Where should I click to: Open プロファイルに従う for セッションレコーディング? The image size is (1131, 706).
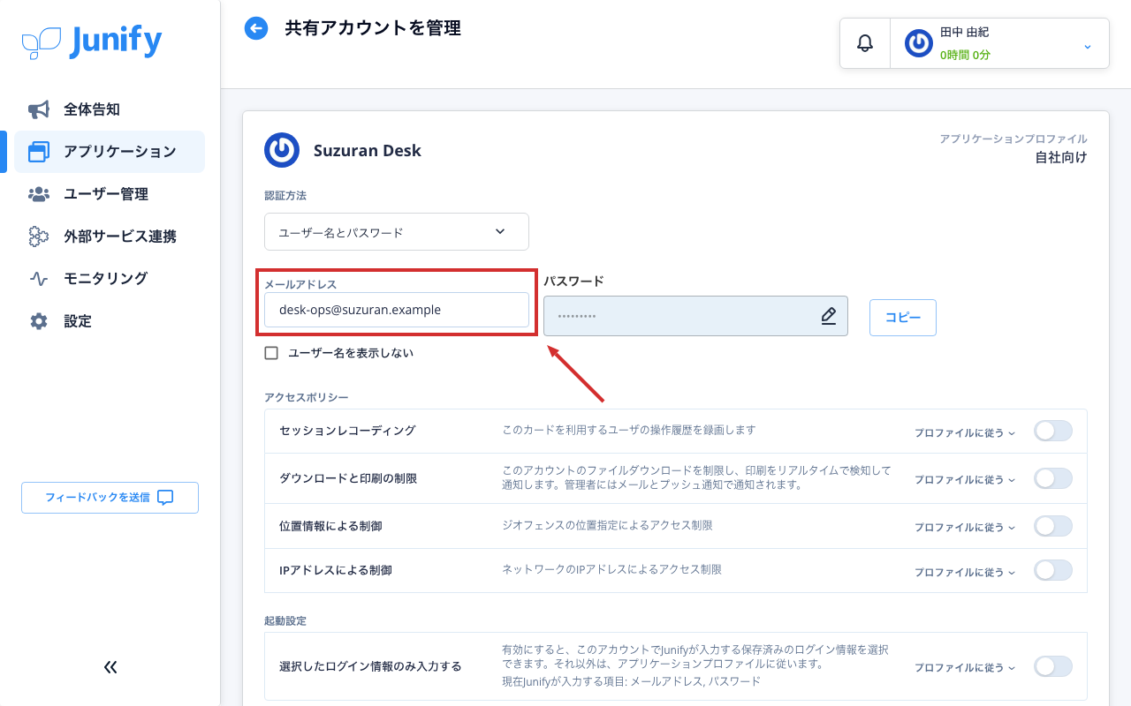coord(965,432)
